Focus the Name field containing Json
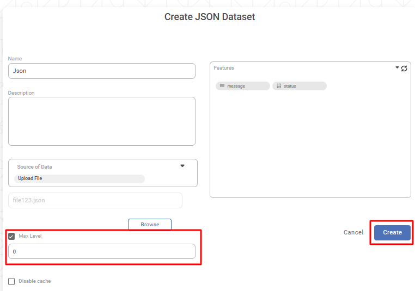415x291 pixels. coord(101,71)
